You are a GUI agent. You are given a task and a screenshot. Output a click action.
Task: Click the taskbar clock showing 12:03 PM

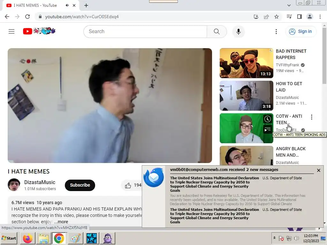click(x=311, y=238)
